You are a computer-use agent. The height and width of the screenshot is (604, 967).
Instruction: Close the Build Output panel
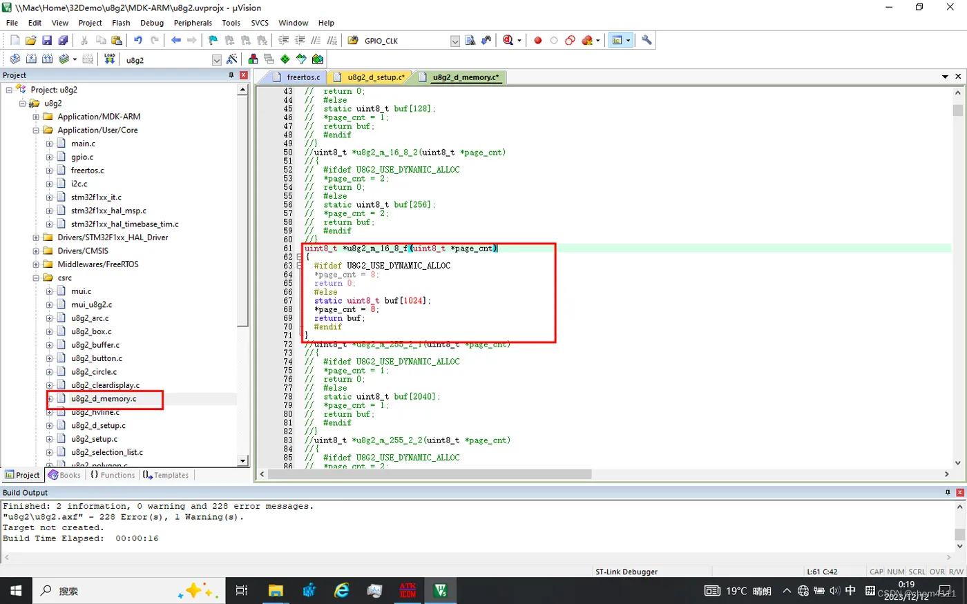(959, 492)
